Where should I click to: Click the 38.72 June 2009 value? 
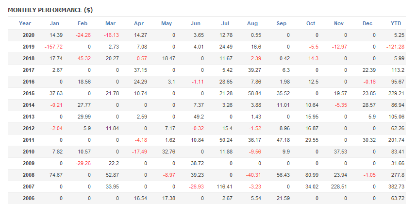[197, 164]
